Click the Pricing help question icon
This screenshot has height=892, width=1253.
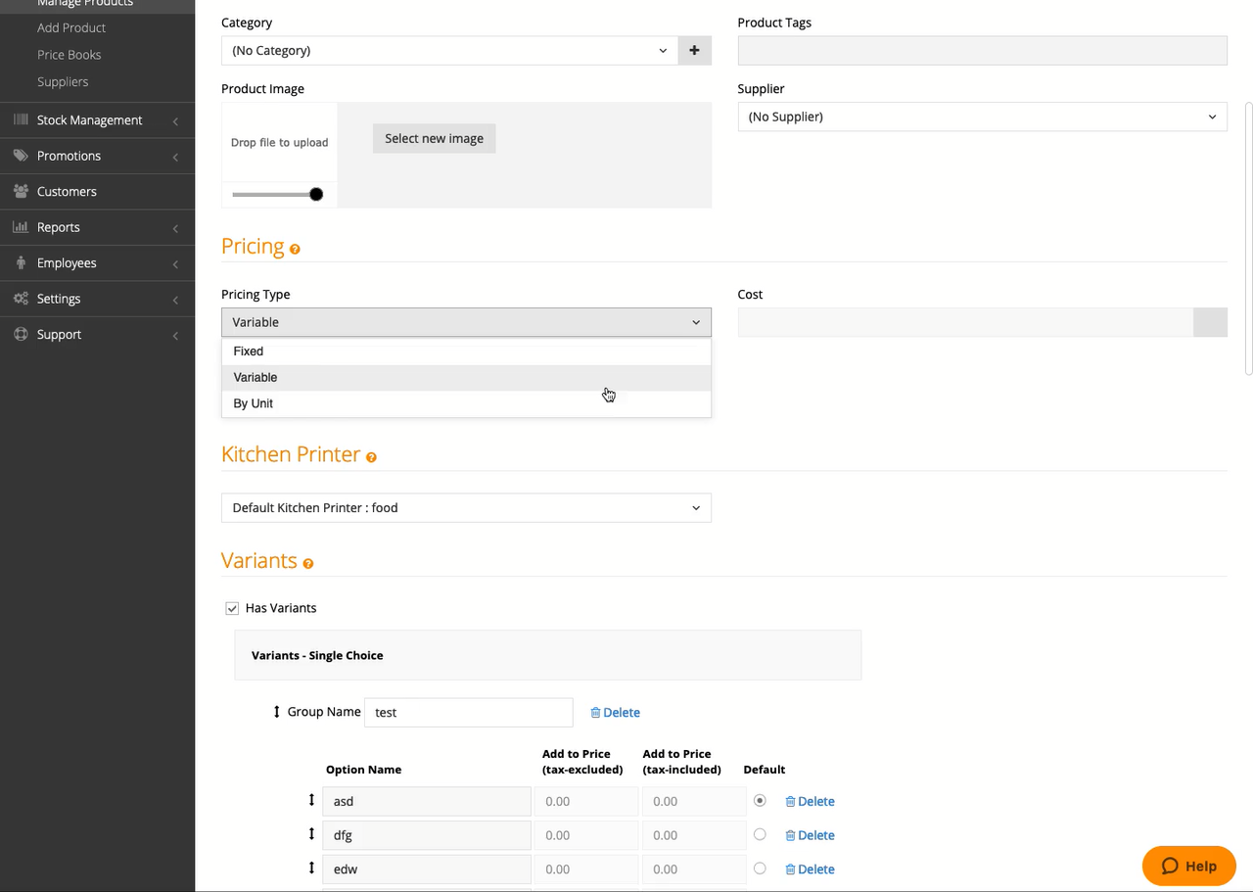295,250
